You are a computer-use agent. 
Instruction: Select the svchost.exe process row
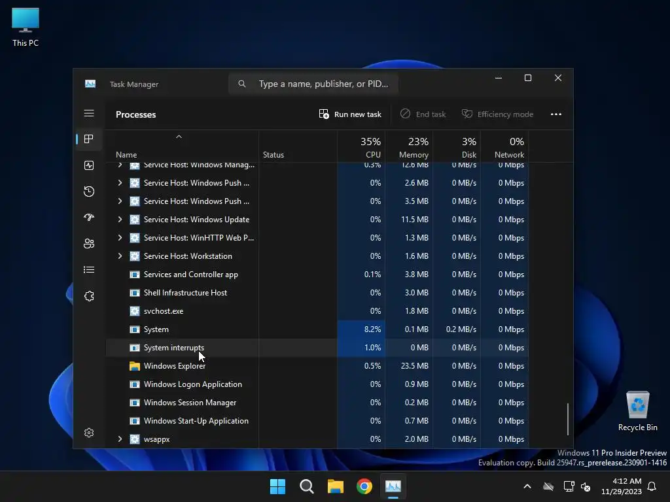point(317,310)
